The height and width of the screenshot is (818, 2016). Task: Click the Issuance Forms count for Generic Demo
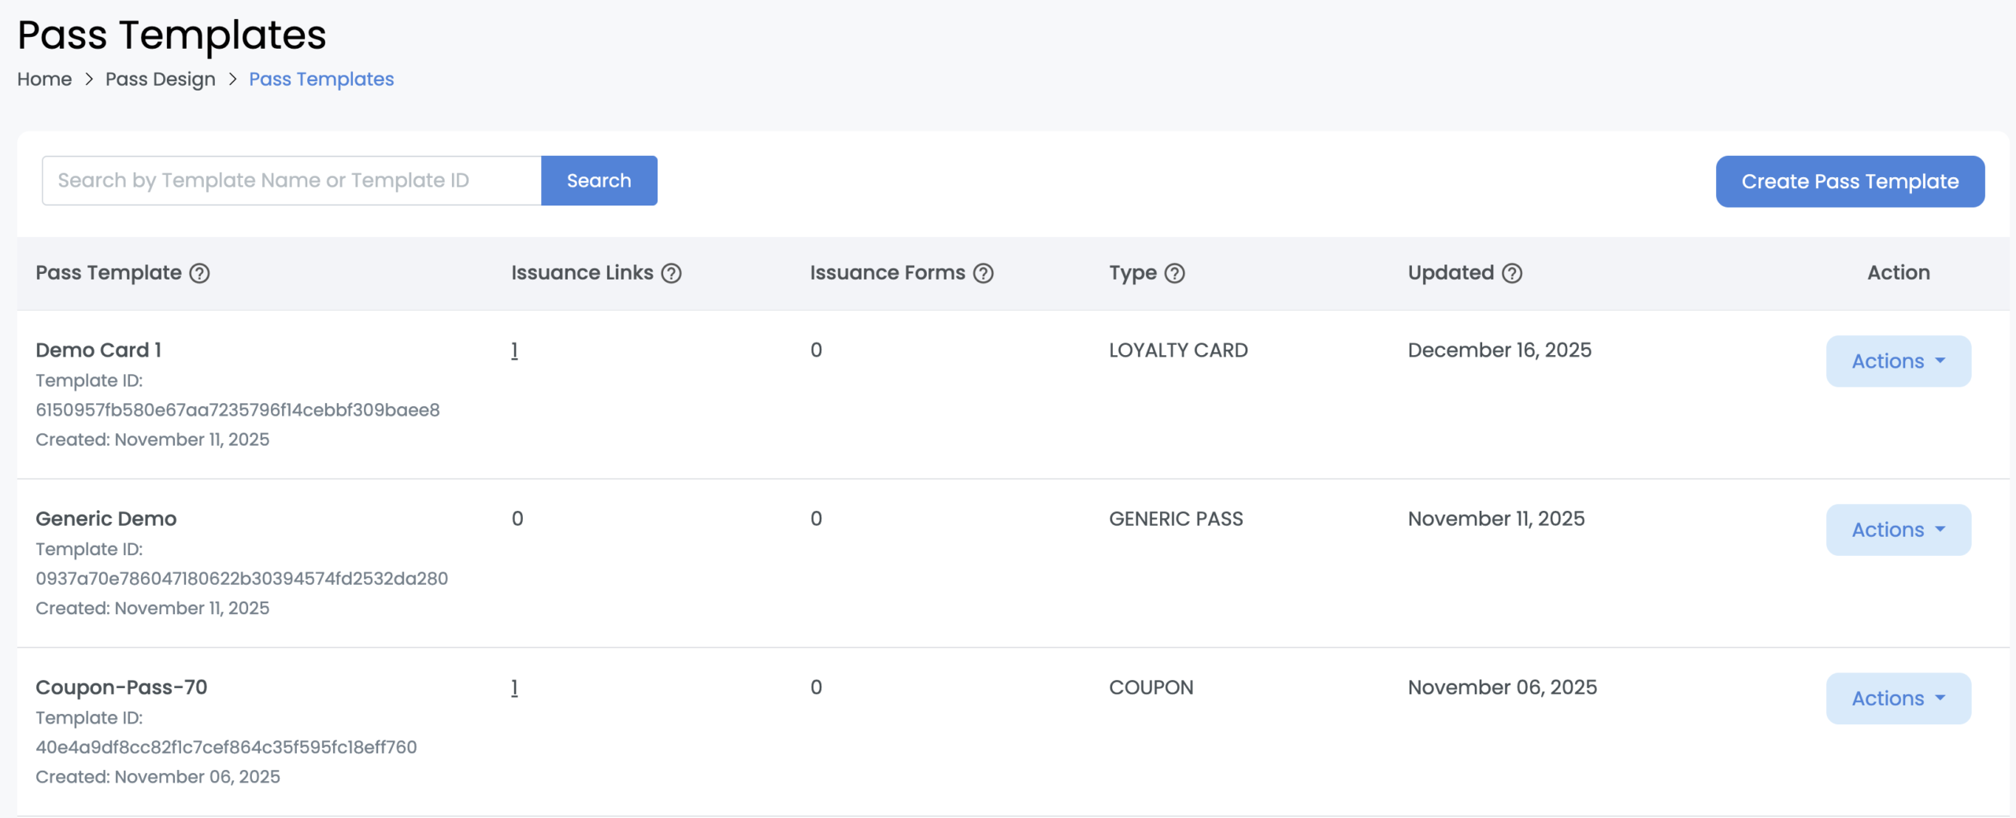coord(816,518)
